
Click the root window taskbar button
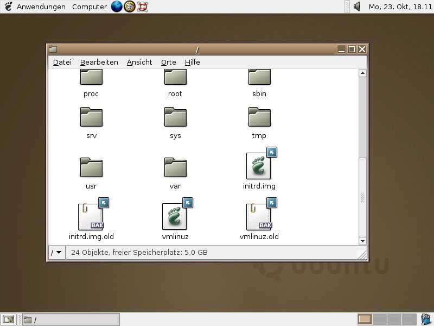pos(71,319)
